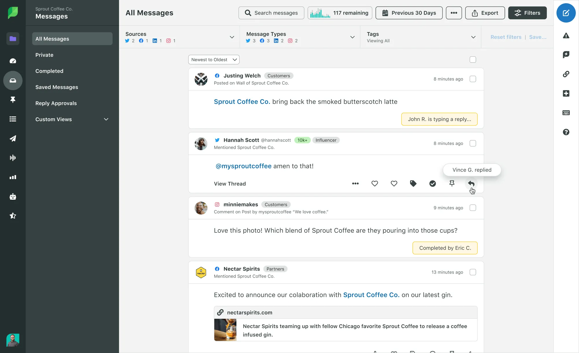Click the 117 remaining indicator

[x=340, y=13]
